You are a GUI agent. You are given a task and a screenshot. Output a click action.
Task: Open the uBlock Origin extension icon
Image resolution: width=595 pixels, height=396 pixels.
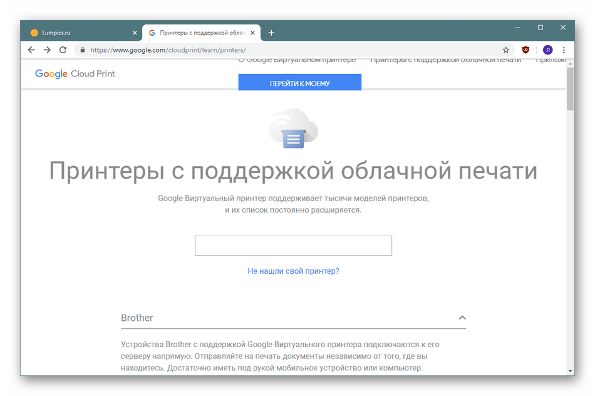[525, 49]
